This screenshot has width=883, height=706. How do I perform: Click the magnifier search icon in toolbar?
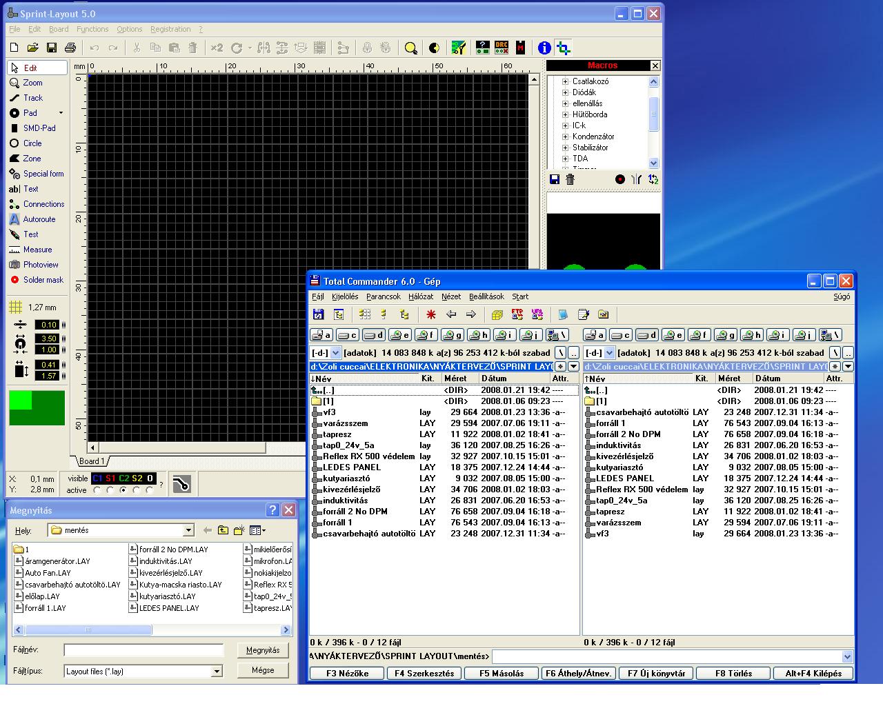[410, 48]
